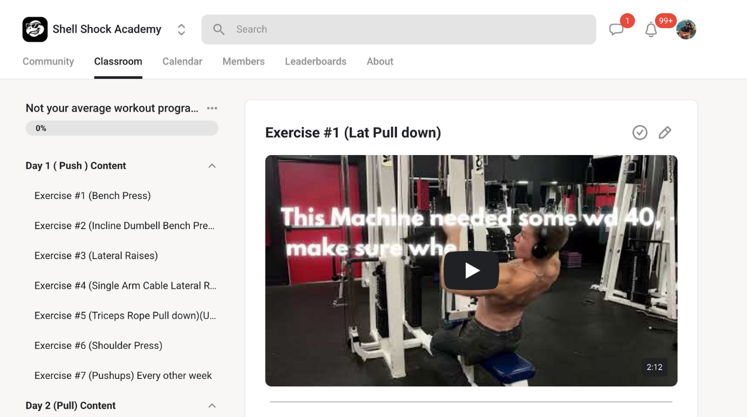Viewport: 747px width, 417px height.
Task: Open the Calendar tab
Action: click(x=182, y=61)
